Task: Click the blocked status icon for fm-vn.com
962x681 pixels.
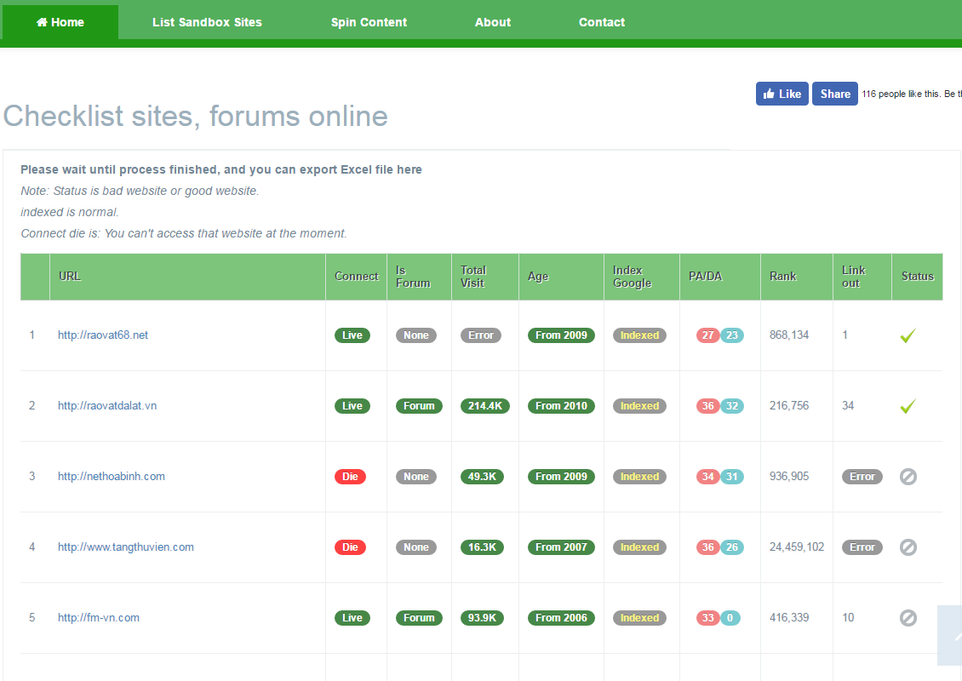Action: click(x=908, y=618)
